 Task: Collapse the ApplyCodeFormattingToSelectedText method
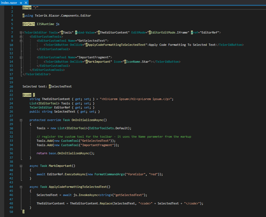[21, 187]
